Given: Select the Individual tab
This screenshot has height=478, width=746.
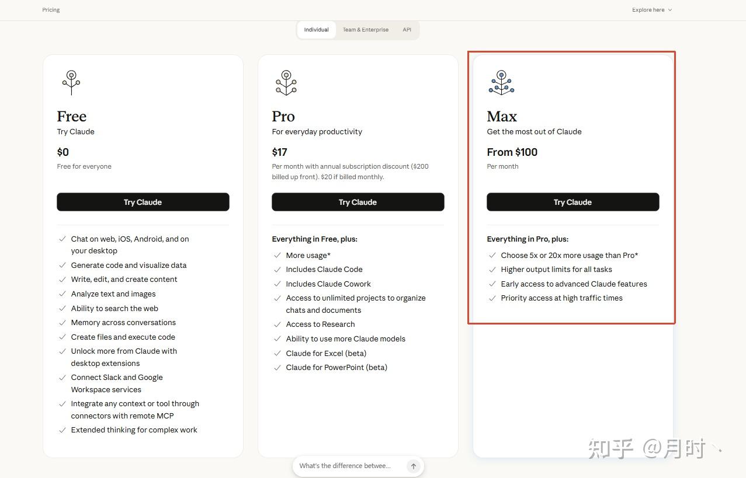Looking at the screenshot, I should 316,30.
